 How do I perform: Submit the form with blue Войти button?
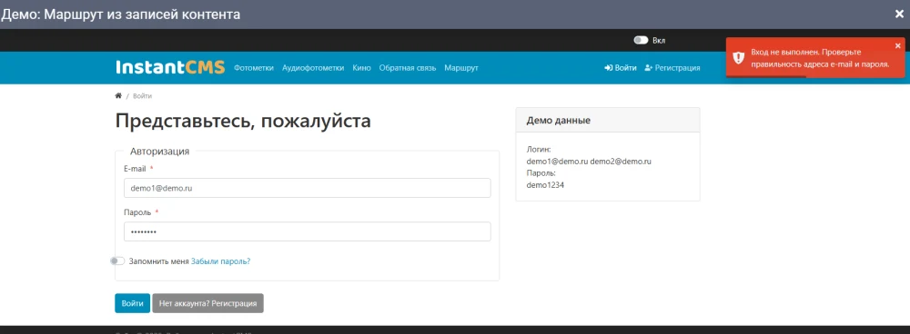[132, 303]
